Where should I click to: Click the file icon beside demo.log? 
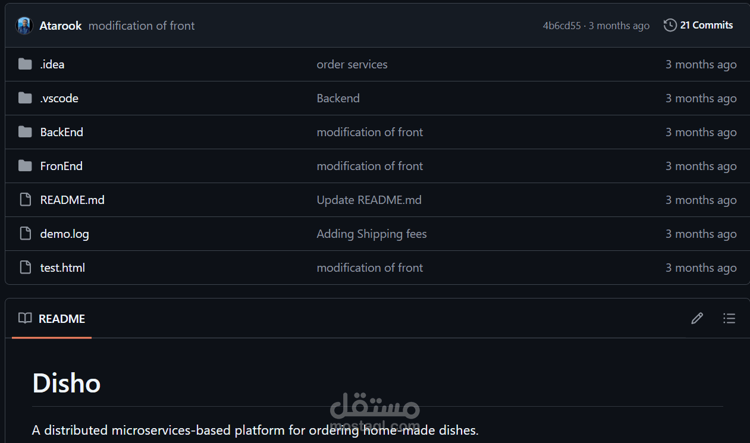click(24, 234)
